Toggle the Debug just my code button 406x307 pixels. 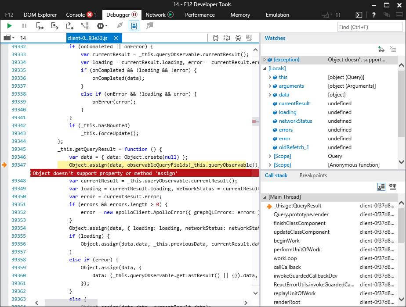point(134,26)
